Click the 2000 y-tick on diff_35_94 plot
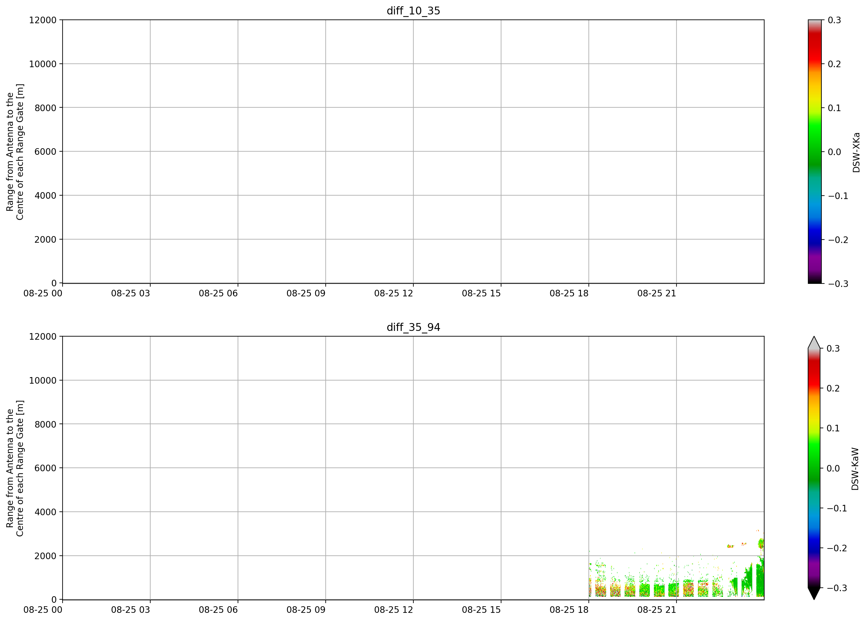The image size is (867, 621). [46, 556]
